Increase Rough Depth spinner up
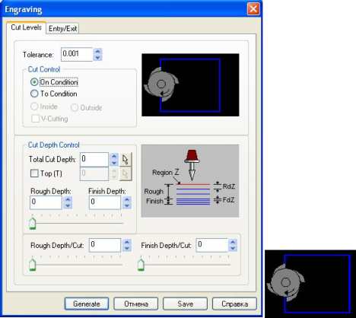 tap(68, 199)
